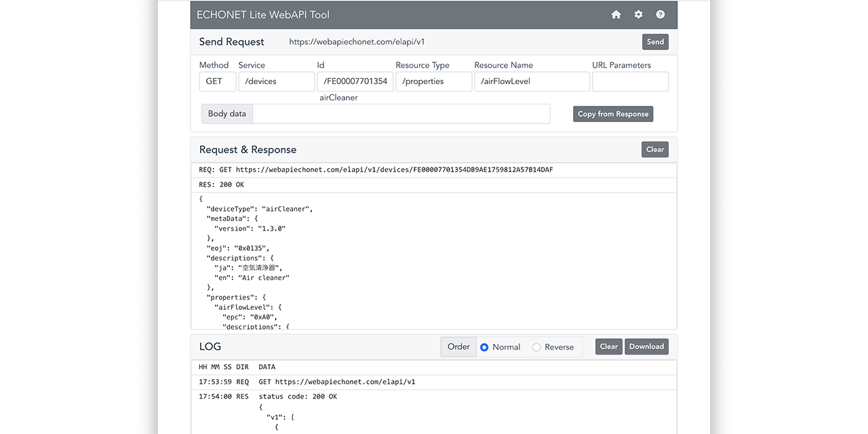Viewport: 868px width, 434px height.
Task: Click inside the Body data field
Action: pyautogui.click(x=401, y=113)
